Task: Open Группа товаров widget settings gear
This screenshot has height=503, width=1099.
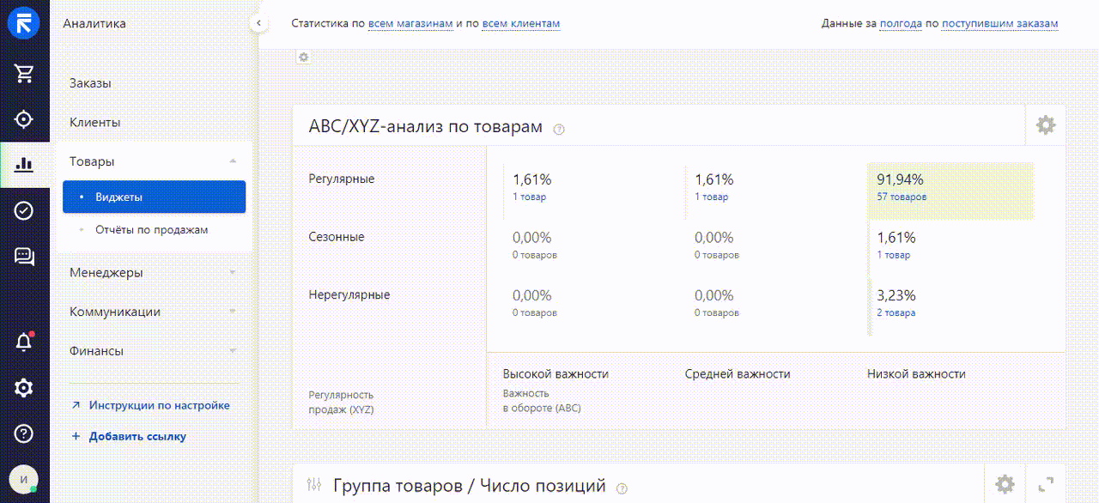Action: (1005, 484)
